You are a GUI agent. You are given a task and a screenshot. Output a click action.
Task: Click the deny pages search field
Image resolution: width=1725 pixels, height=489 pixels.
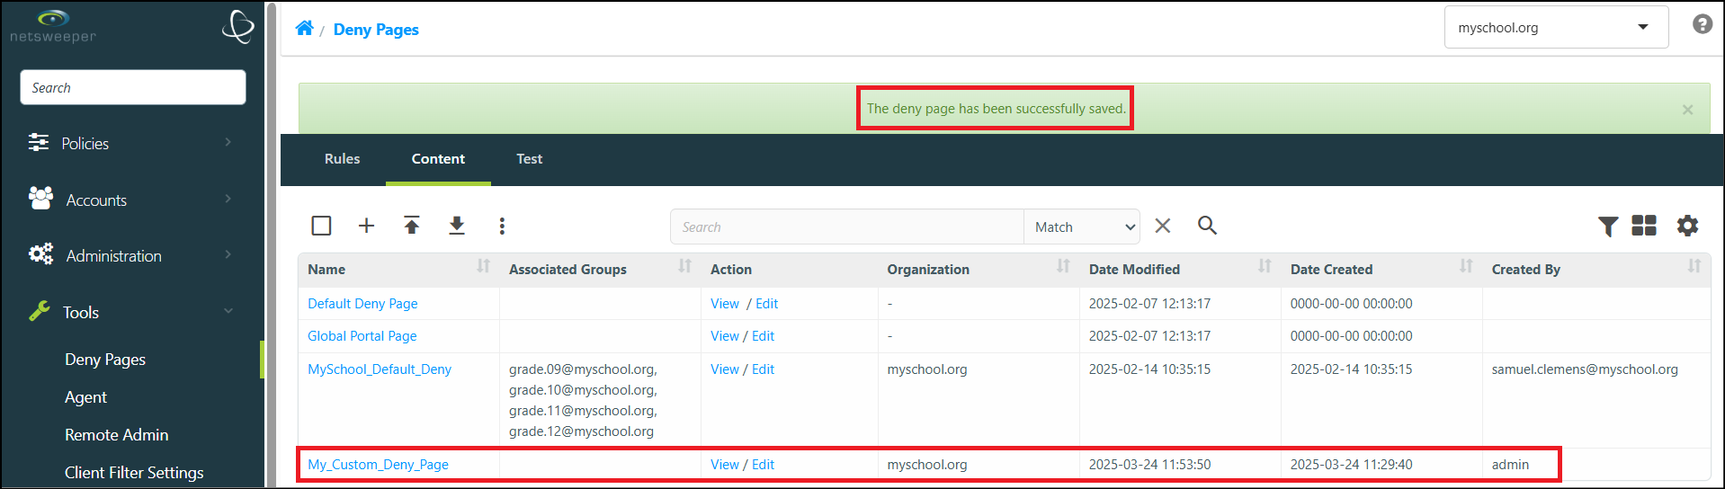846,227
